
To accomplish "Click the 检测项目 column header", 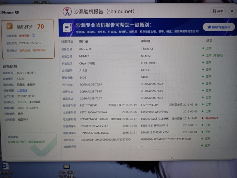I will click(67, 42).
